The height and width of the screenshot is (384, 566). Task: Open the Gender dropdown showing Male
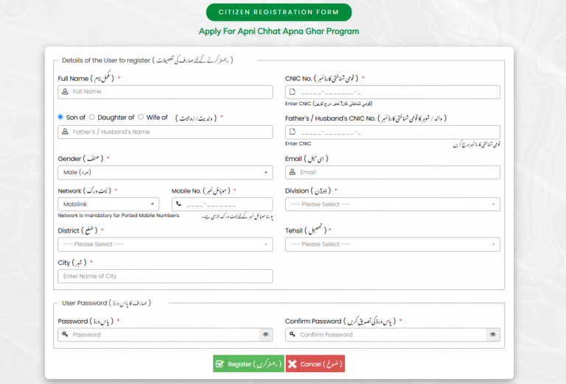(165, 173)
